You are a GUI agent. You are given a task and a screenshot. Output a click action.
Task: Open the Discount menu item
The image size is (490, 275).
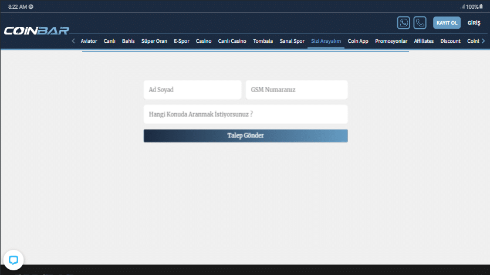pyautogui.click(x=450, y=41)
